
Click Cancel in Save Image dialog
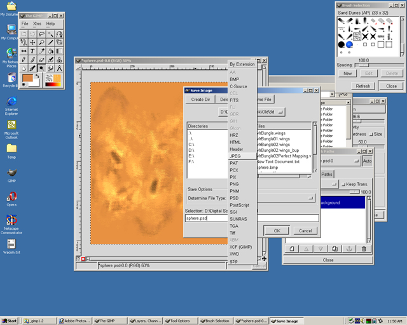point(305,230)
